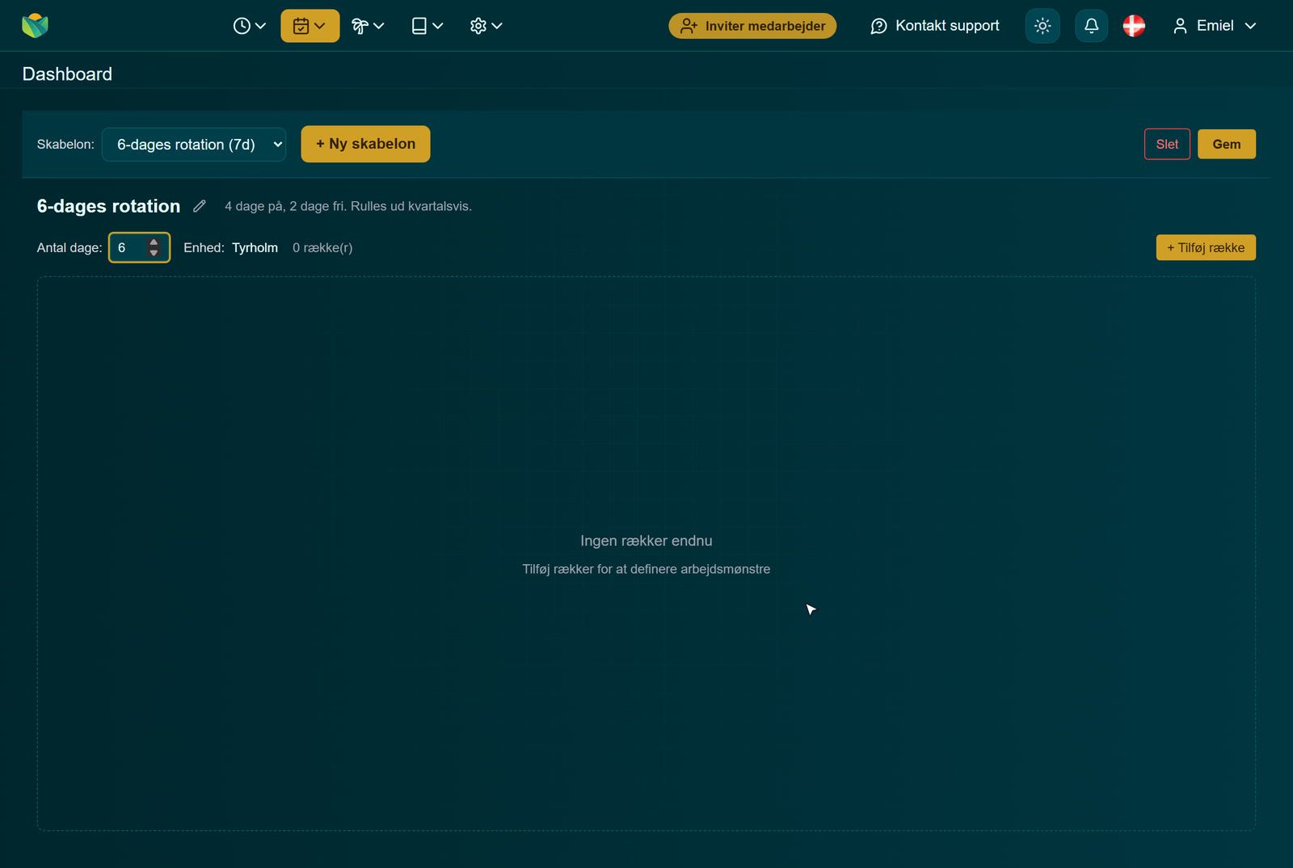Click the Tyrholm unit name
The image size is (1293, 868).
(x=255, y=248)
